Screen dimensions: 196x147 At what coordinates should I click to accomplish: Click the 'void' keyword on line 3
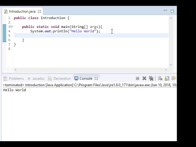pyautogui.click(x=55, y=27)
